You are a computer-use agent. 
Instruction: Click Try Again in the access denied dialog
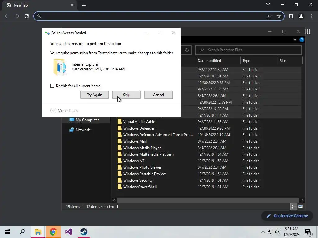click(x=94, y=95)
